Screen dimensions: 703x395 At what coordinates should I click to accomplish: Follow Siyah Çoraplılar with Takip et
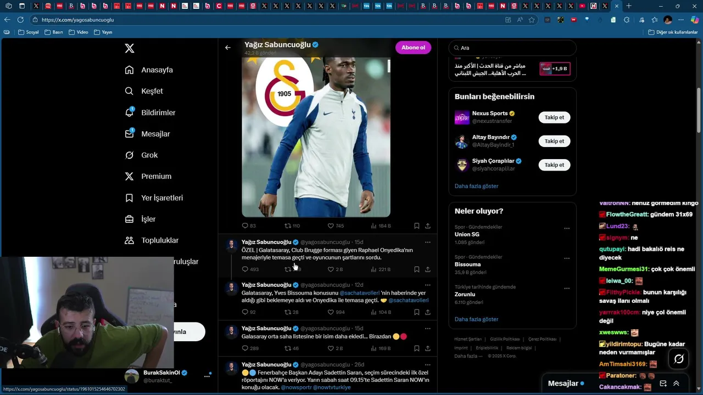coord(554,165)
